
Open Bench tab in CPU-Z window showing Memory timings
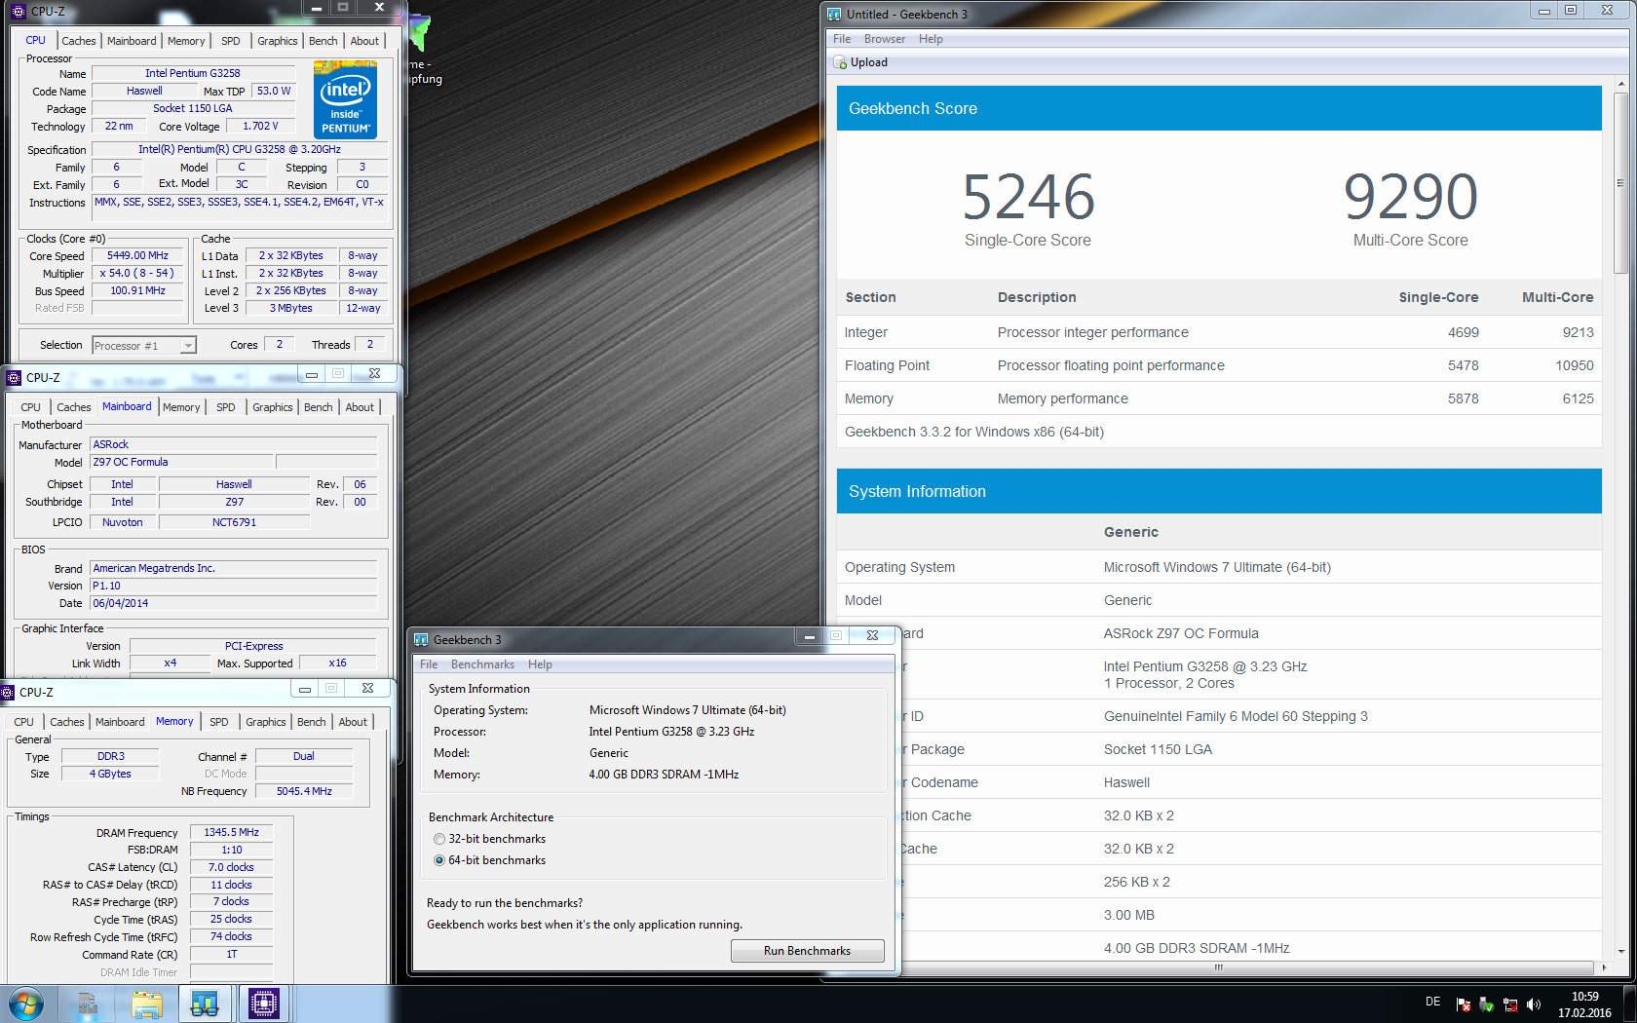click(x=312, y=722)
